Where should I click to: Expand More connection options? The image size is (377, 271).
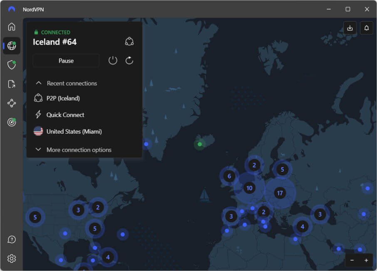coord(74,150)
